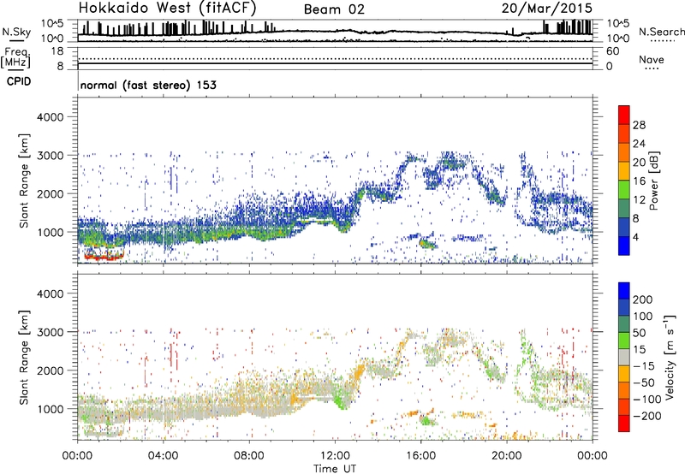
Task: Click the 'N.Search' legend label
Action: click(x=662, y=32)
